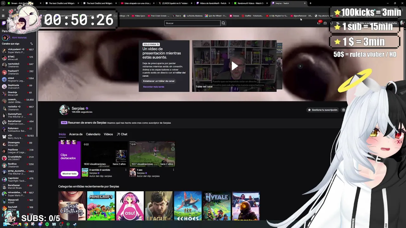Open elded channel in sidebar

(x=18, y=79)
